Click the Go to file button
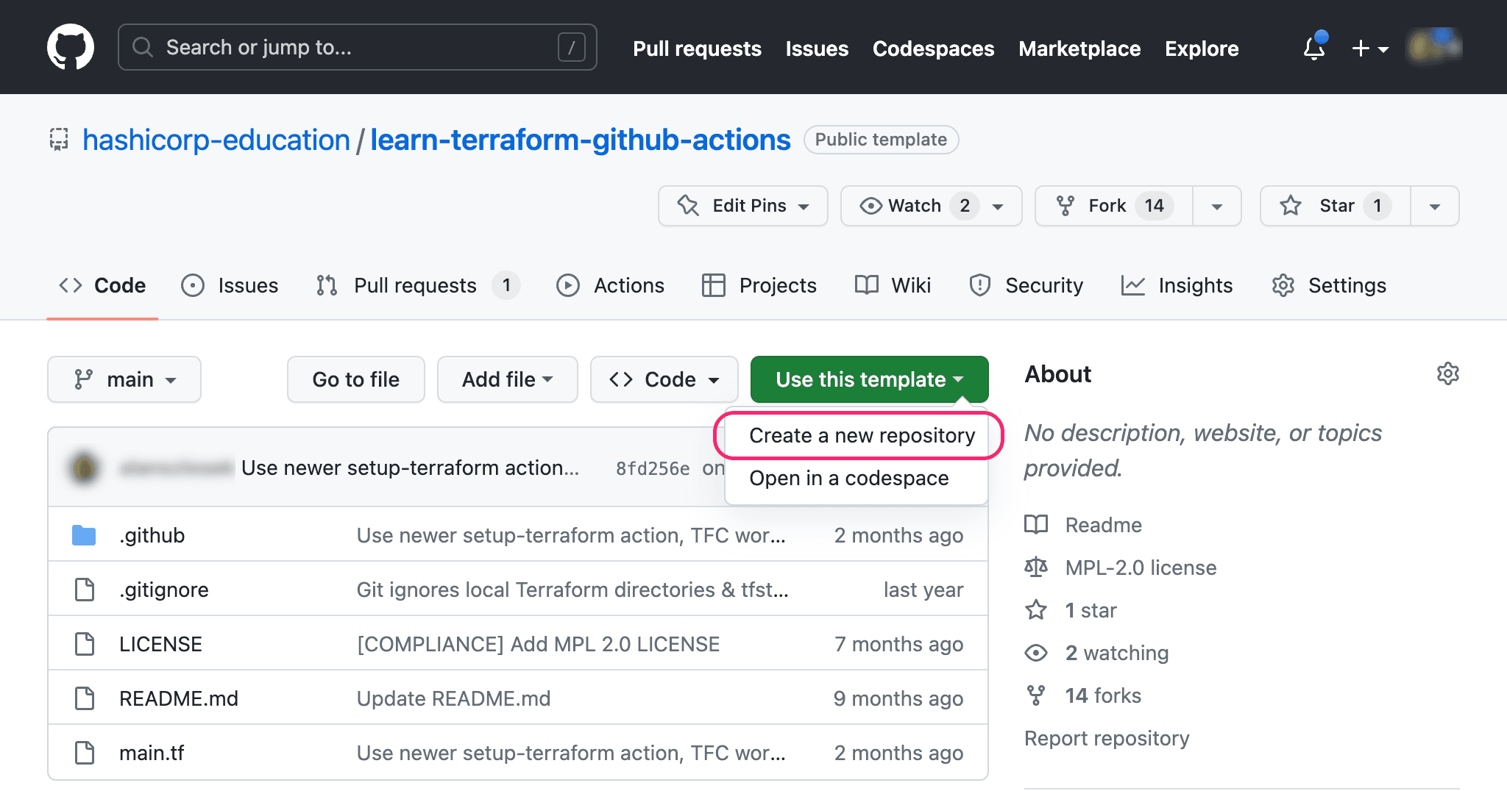Screen dimensions: 1507x791 356,379
